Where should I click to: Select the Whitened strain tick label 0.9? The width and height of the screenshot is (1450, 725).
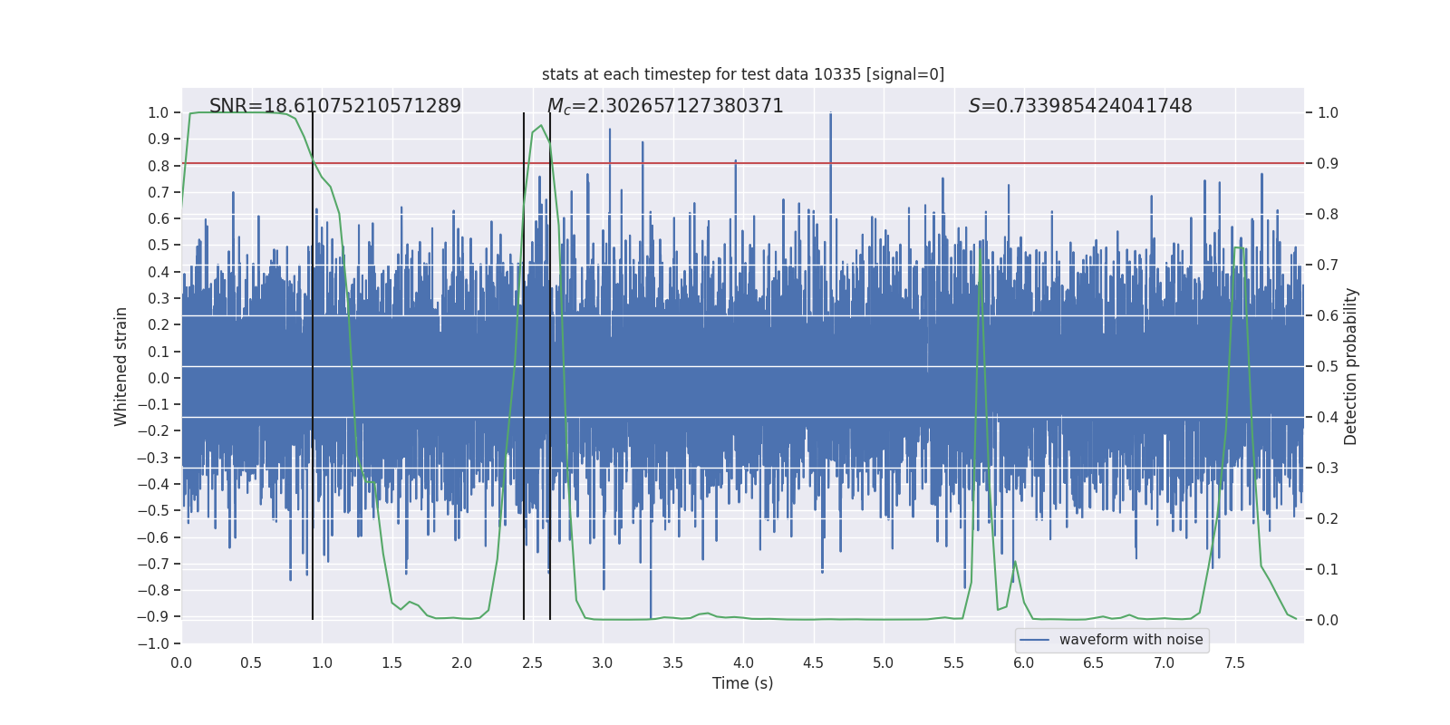(159, 140)
